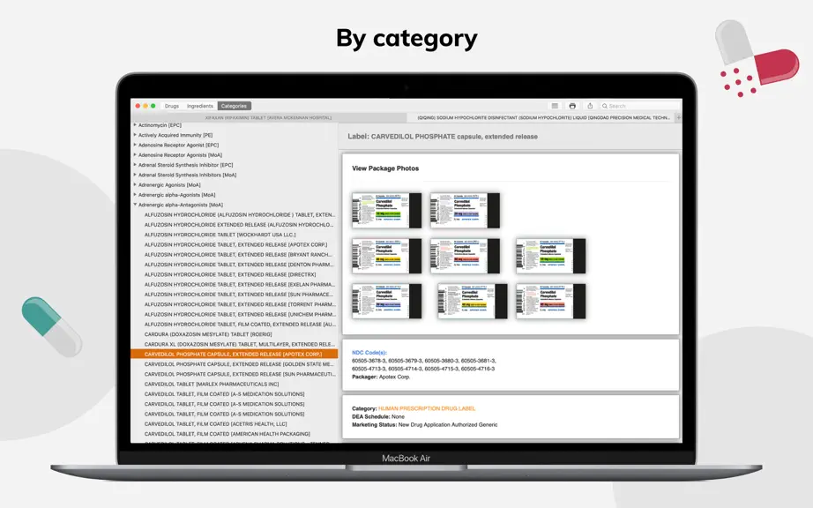Select Carvedilol Tablet, Film Coated [Acetris Health, LLC]

(x=235, y=423)
